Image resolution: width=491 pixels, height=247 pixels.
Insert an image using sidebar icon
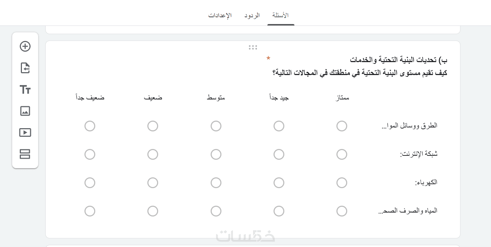coord(25,111)
